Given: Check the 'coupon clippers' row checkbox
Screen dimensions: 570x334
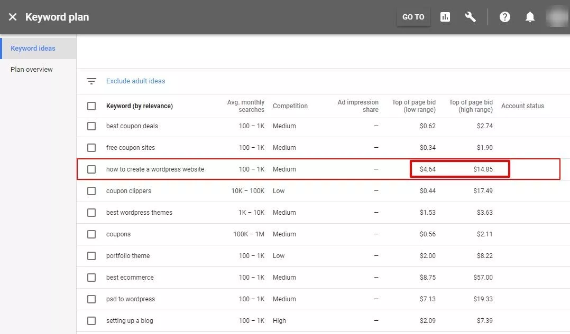Looking at the screenshot, I should [91, 191].
